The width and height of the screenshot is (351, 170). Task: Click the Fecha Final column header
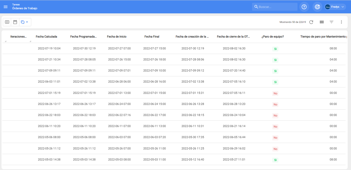152,37
